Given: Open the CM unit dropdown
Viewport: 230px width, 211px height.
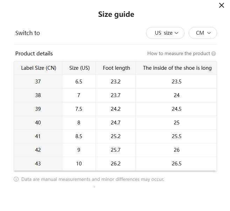Looking at the screenshot, I should tap(203, 33).
